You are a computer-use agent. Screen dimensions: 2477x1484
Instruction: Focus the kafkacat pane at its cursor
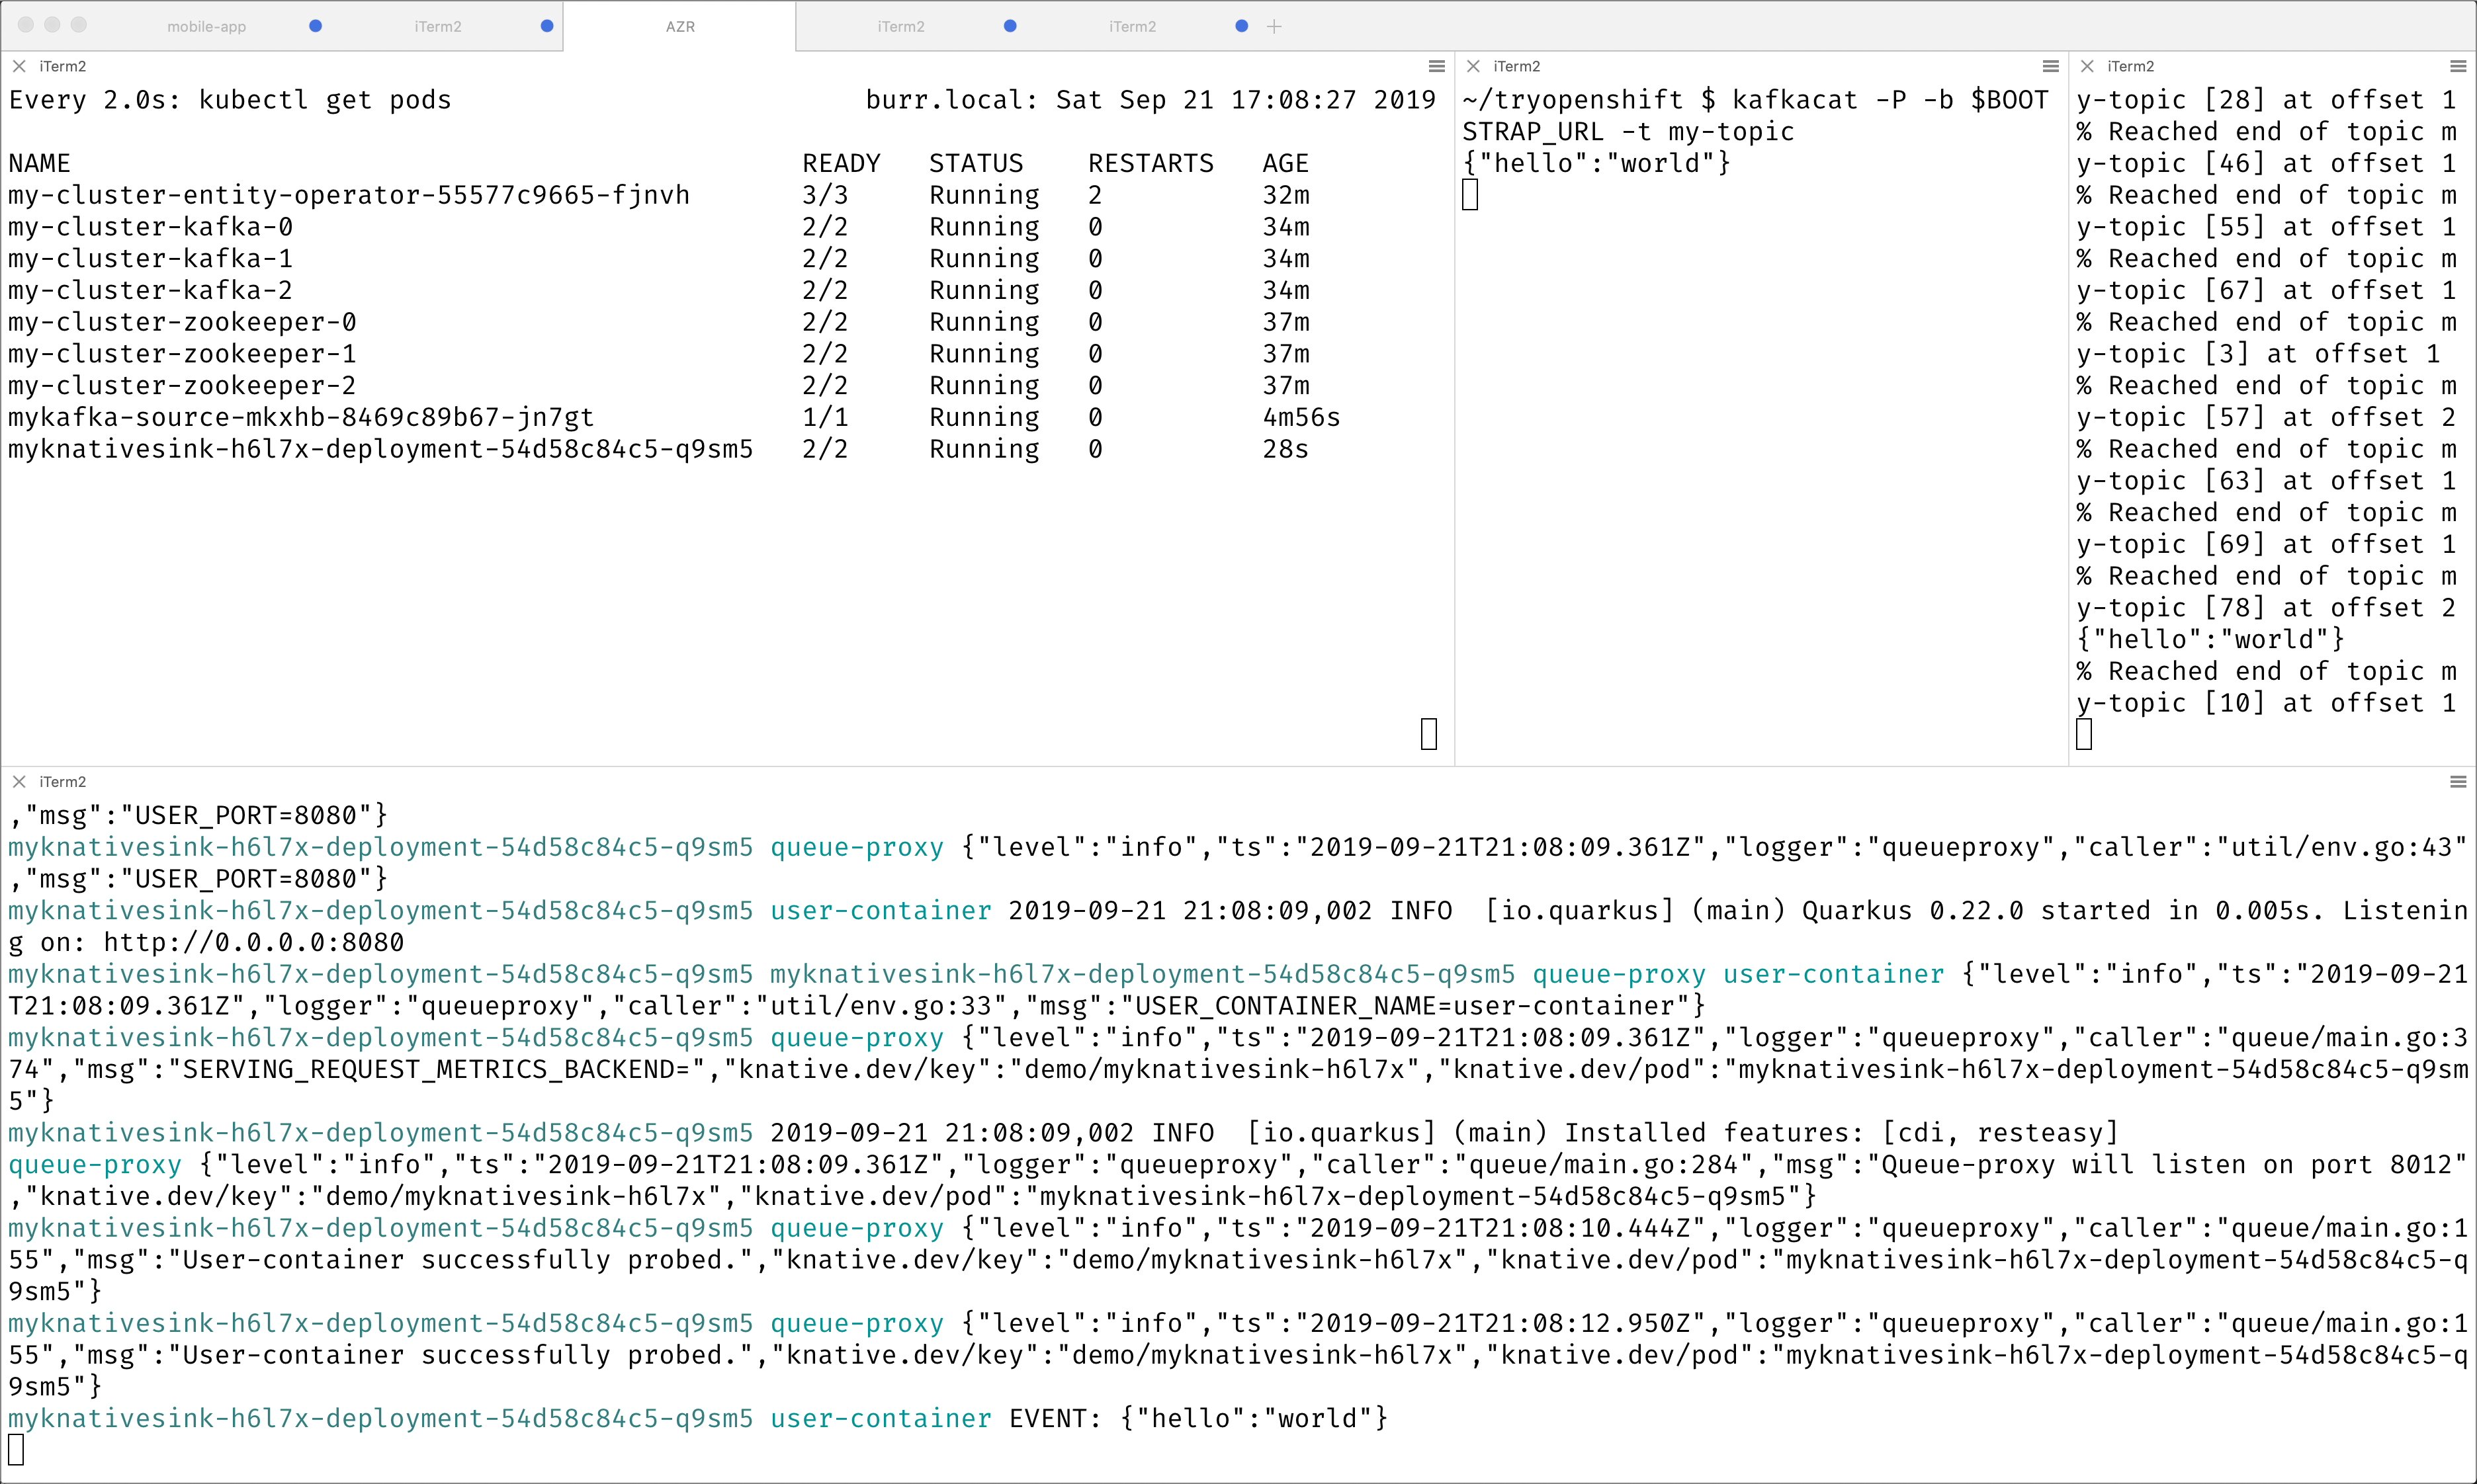pyautogui.click(x=1469, y=195)
